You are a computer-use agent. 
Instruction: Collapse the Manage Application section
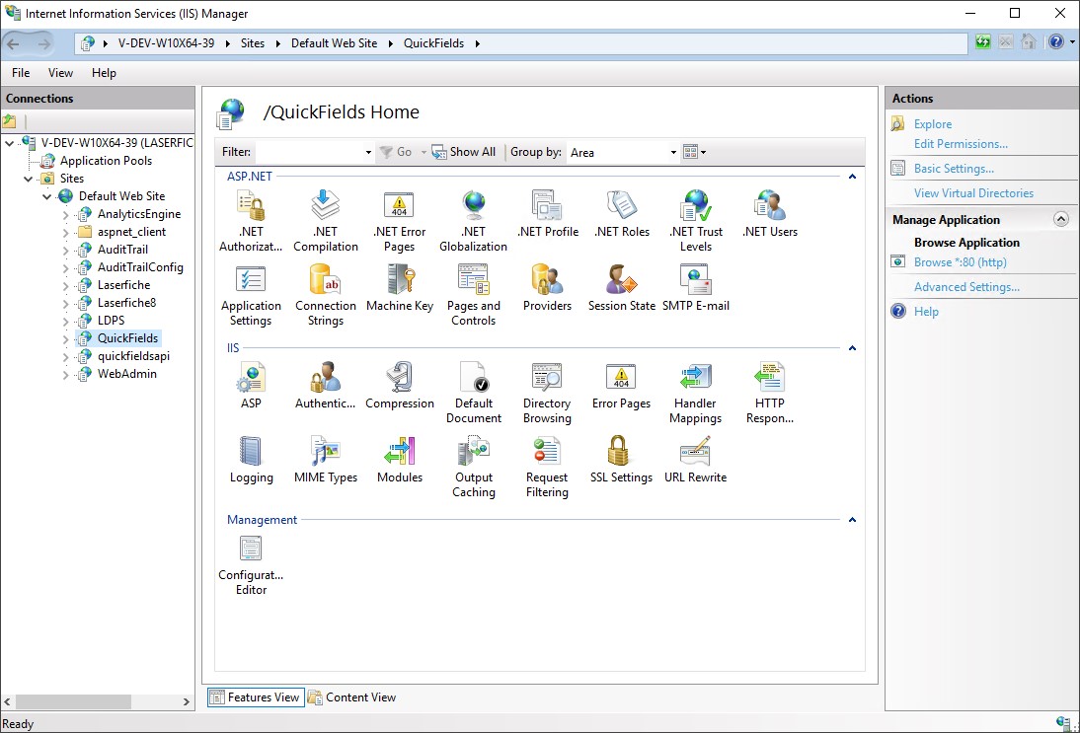click(1060, 219)
